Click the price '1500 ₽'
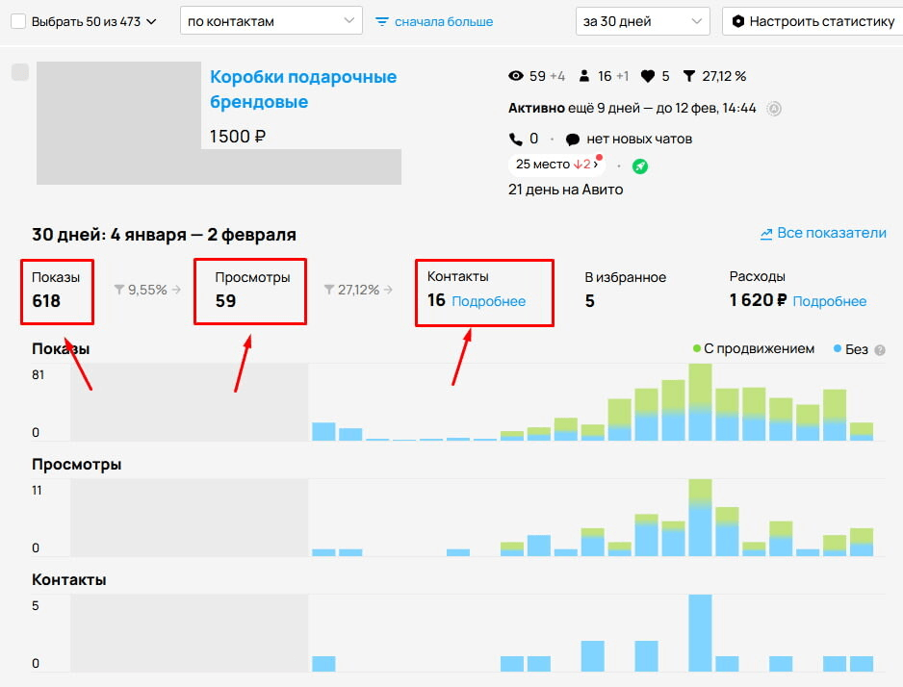Viewport: 903px width, 687px height. pos(237,137)
